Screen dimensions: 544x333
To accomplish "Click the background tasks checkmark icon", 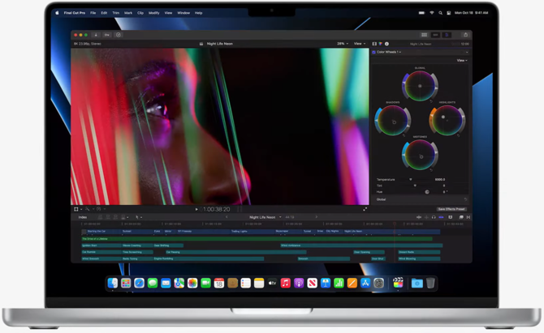I will coord(119,35).
